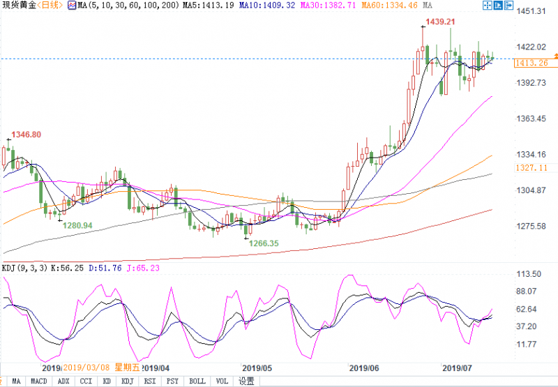Click the 2019/03/08 date label

[86, 367]
